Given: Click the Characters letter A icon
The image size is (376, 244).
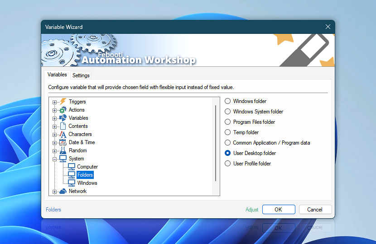Looking at the screenshot, I should 63,134.
